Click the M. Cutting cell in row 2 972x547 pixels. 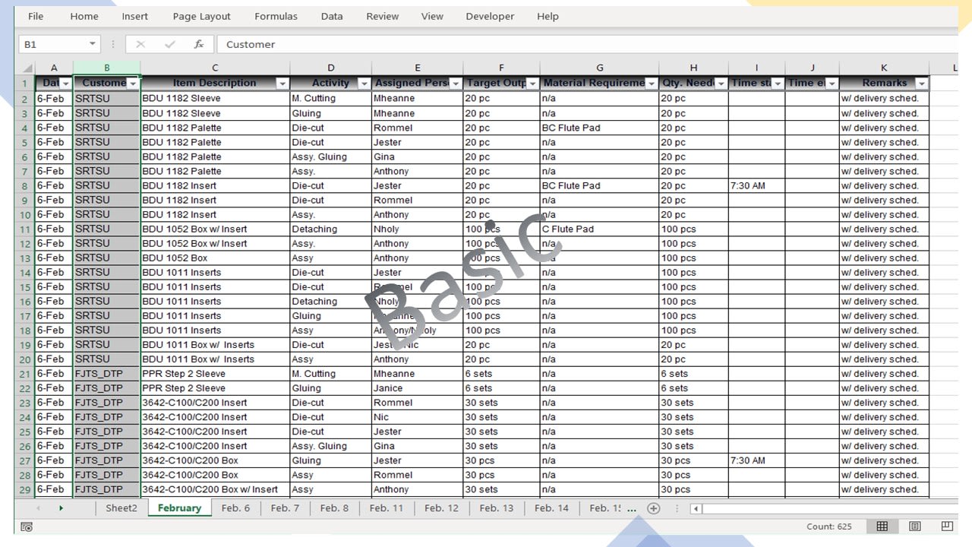[x=330, y=99]
